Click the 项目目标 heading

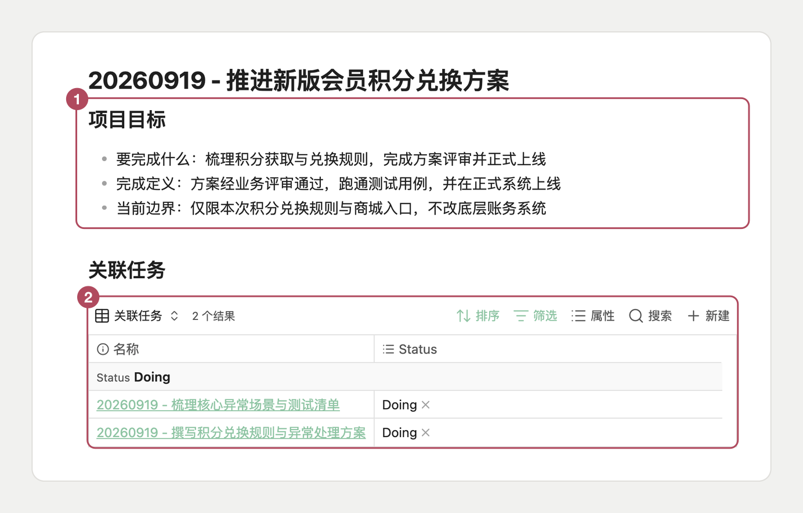pos(127,119)
